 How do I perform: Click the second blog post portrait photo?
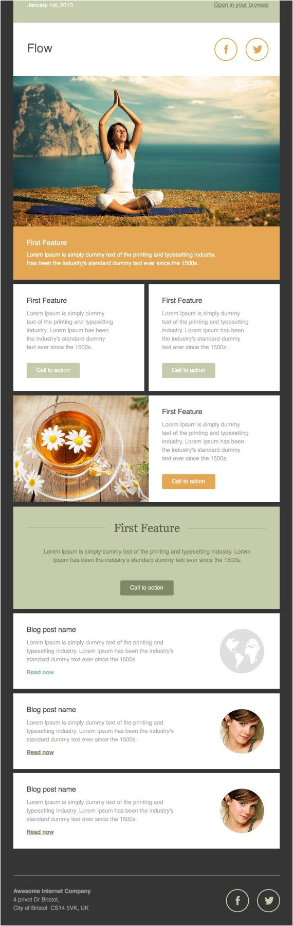[242, 731]
